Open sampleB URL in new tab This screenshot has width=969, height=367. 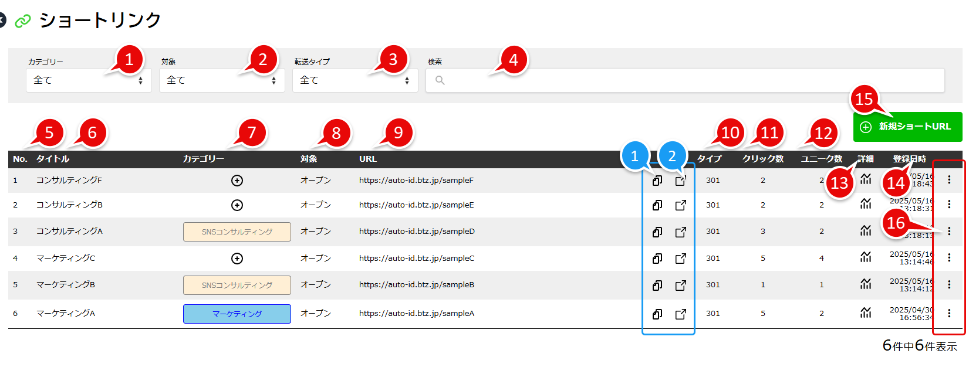[681, 286]
